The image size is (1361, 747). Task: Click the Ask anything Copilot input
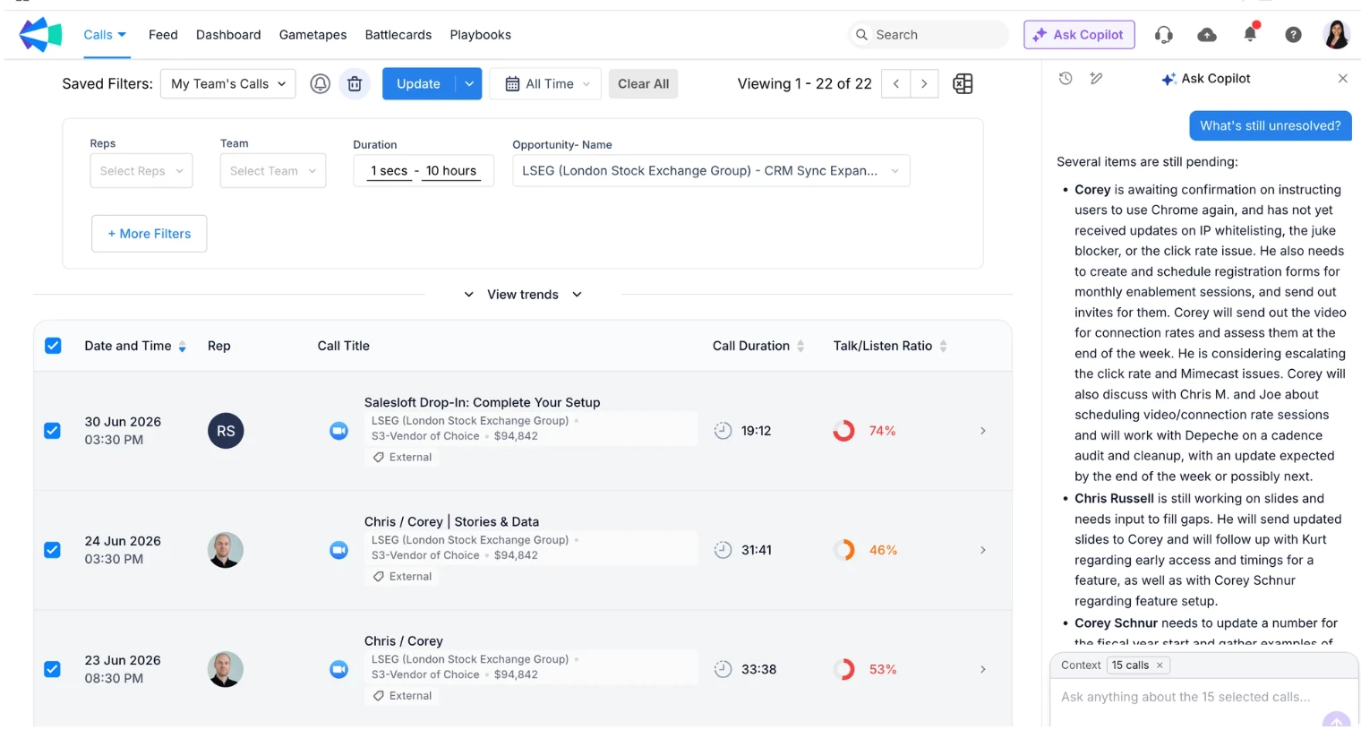1186,697
